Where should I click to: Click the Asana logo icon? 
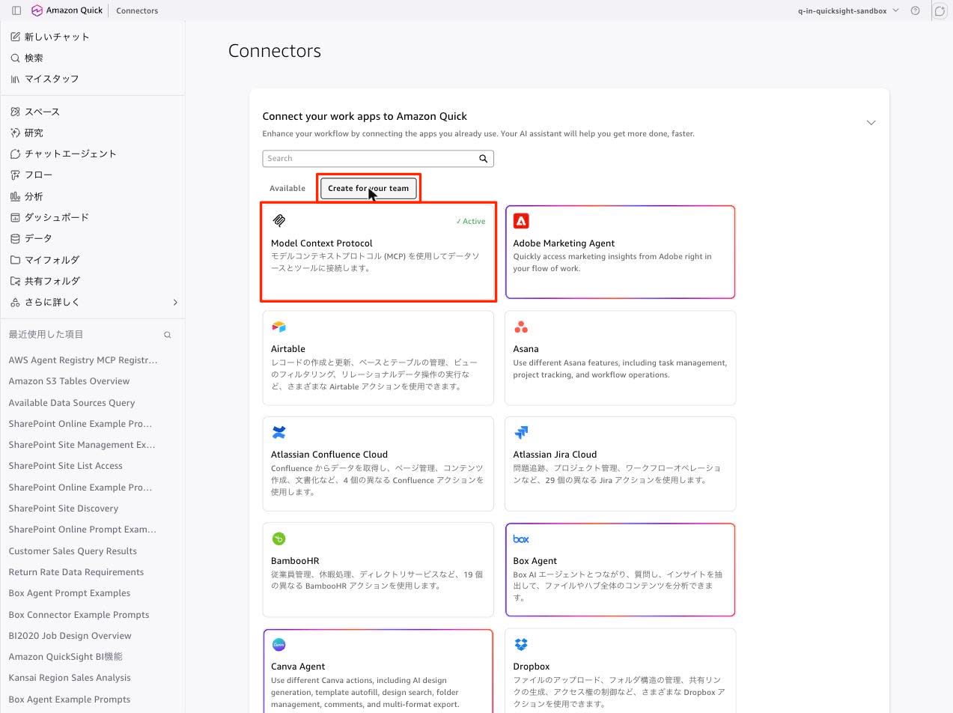[x=521, y=327]
